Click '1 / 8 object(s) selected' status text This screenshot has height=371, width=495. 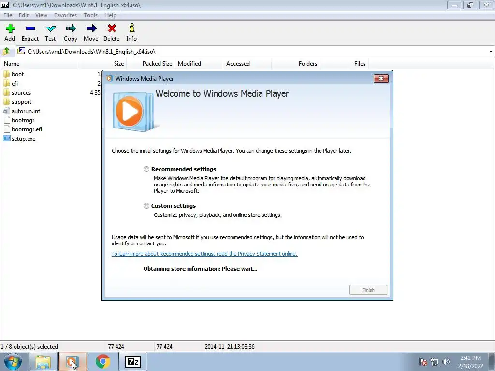29,347
